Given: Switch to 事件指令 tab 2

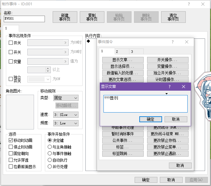Looking at the screenshot, I should (x=122, y=52).
